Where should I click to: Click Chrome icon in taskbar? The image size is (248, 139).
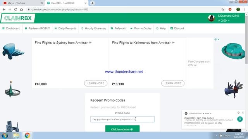point(28,136)
